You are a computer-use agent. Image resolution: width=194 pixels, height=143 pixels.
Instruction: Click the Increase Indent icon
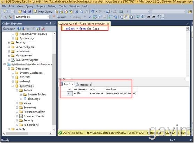point(153,17)
